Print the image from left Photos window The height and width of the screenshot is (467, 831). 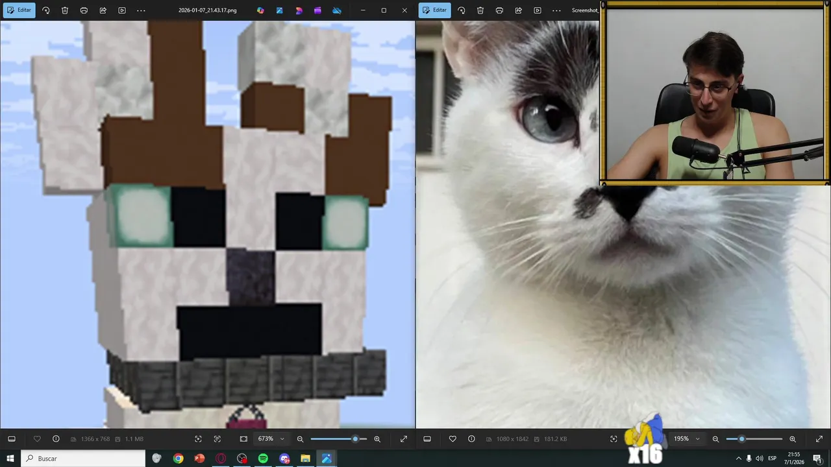point(84,10)
